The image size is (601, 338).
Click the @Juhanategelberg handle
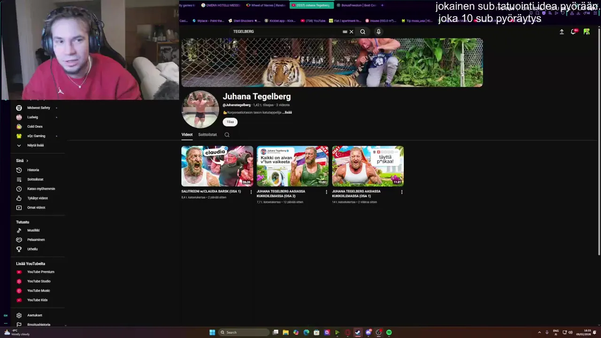[x=237, y=105]
